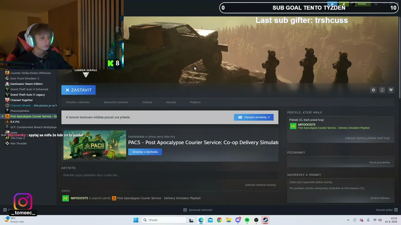Open the Komunitní centrum tab
The image size is (401, 225).
(x=116, y=102)
